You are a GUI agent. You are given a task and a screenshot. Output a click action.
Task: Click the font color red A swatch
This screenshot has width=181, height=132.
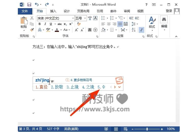click(57, 30)
